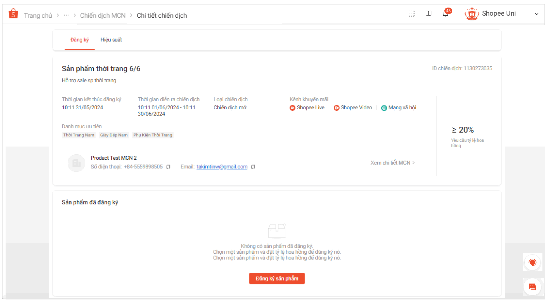This screenshot has height=302, width=547.
Task: Open the takimtinw@gmail.com email link
Action: click(222, 167)
